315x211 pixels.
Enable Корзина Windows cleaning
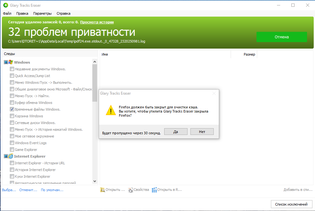click(12, 116)
